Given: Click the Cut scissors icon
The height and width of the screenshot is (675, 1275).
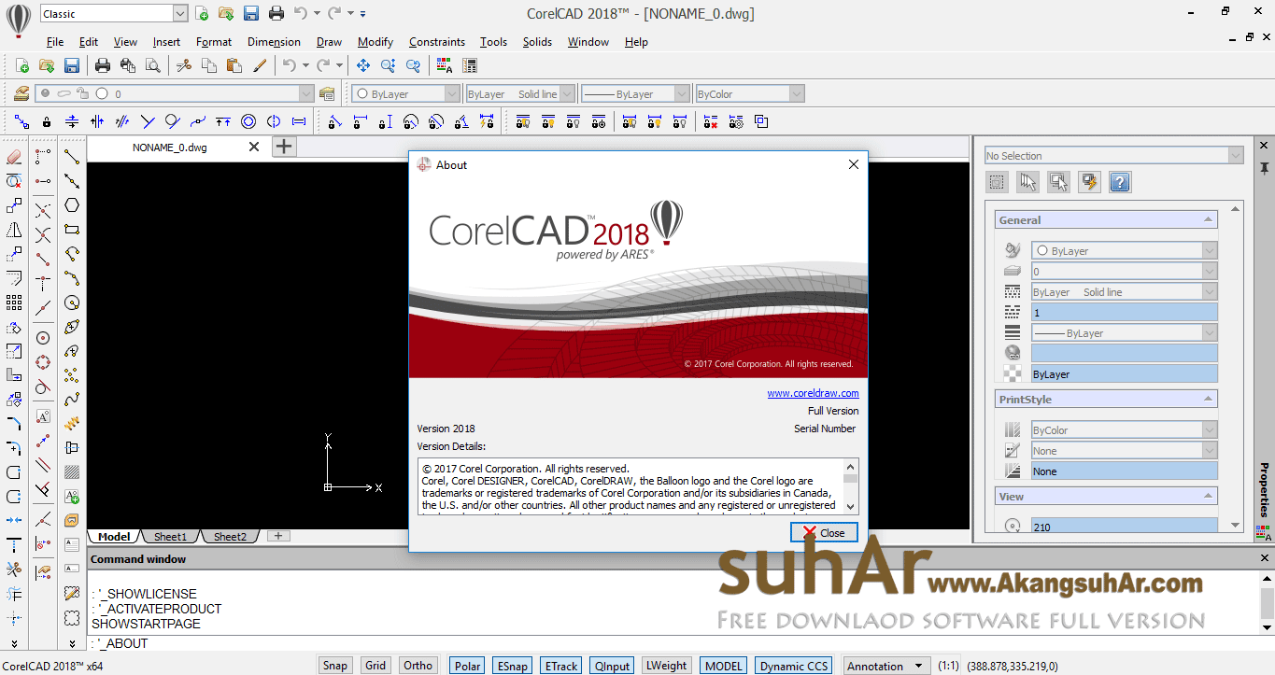Looking at the screenshot, I should 184,65.
